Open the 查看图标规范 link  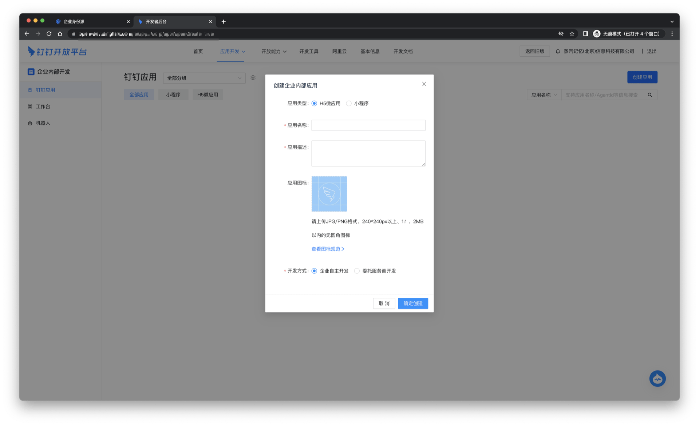(328, 249)
